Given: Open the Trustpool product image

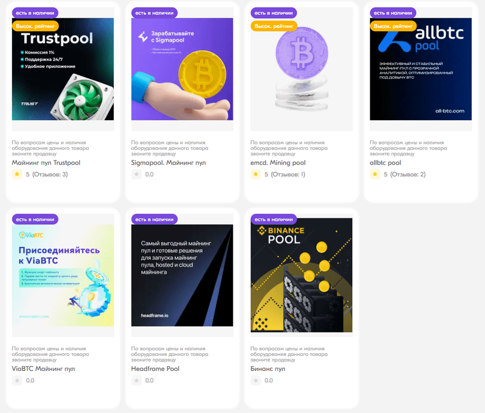Looking at the screenshot, I should coord(63,69).
